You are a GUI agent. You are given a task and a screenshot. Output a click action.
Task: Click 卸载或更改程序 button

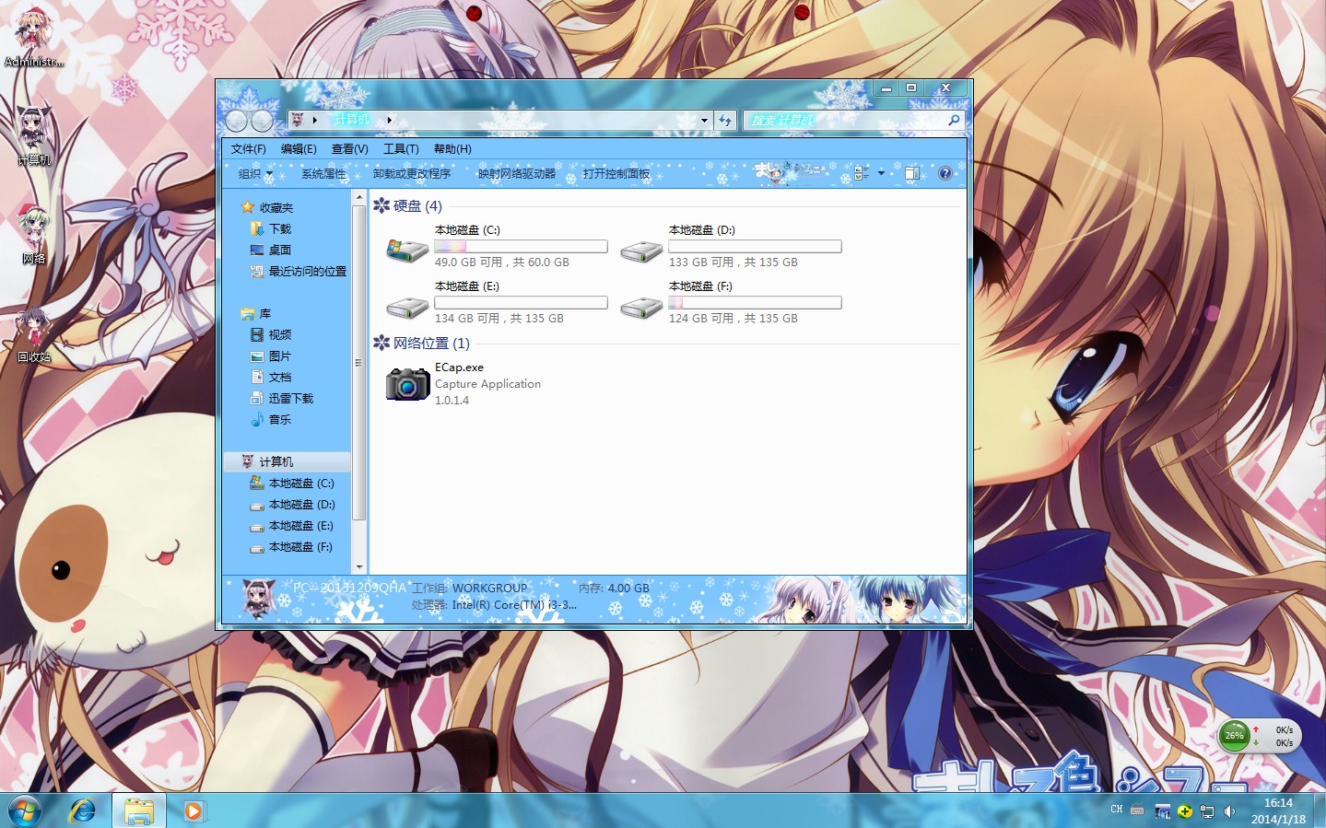[412, 173]
